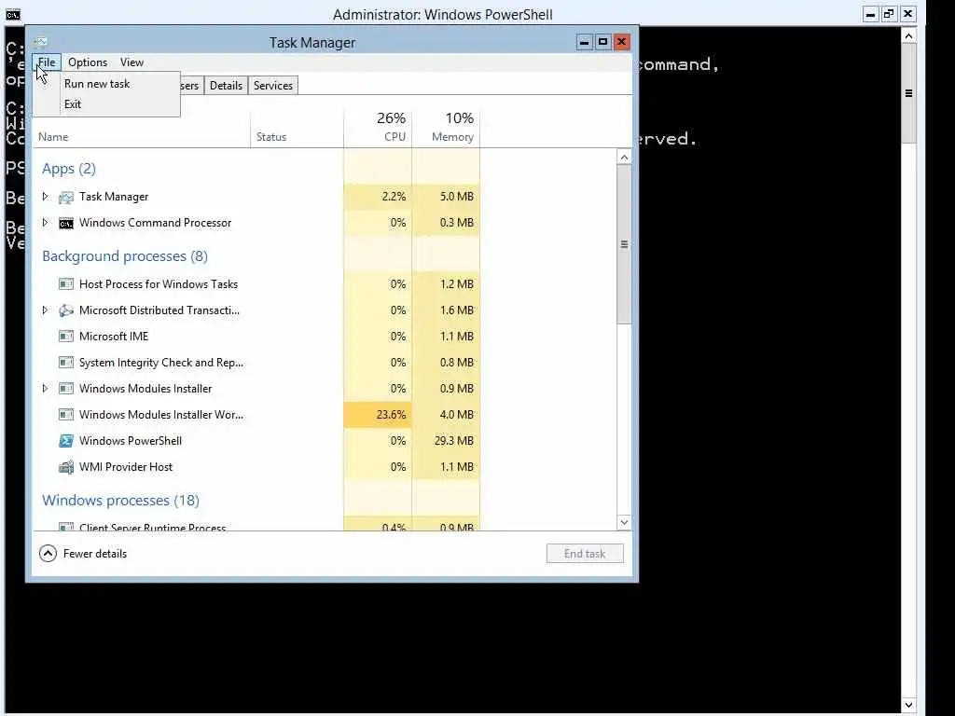Click Task Manager list scroll up arrow

[624, 157]
